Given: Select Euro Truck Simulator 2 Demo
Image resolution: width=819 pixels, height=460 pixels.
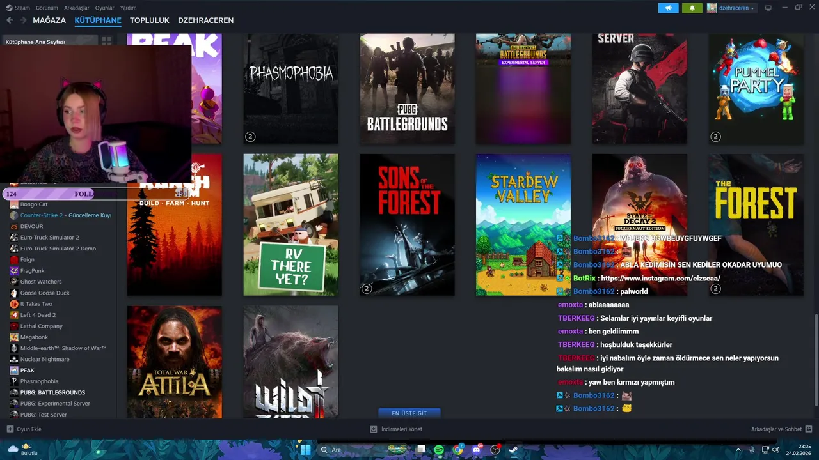Looking at the screenshot, I should click(x=58, y=249).
